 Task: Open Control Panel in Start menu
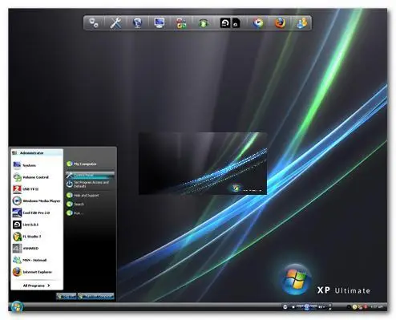tap(91, 175)
